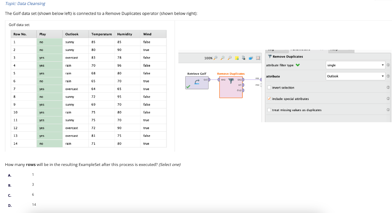Click temperature 81 in row 13
This screenshot has width=392, height=213.
(101, 136)
